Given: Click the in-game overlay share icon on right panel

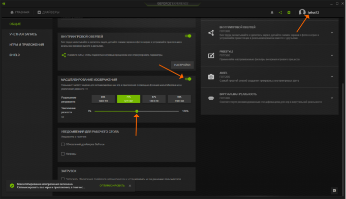Looking at the screenshot, I should click(211, 33).
